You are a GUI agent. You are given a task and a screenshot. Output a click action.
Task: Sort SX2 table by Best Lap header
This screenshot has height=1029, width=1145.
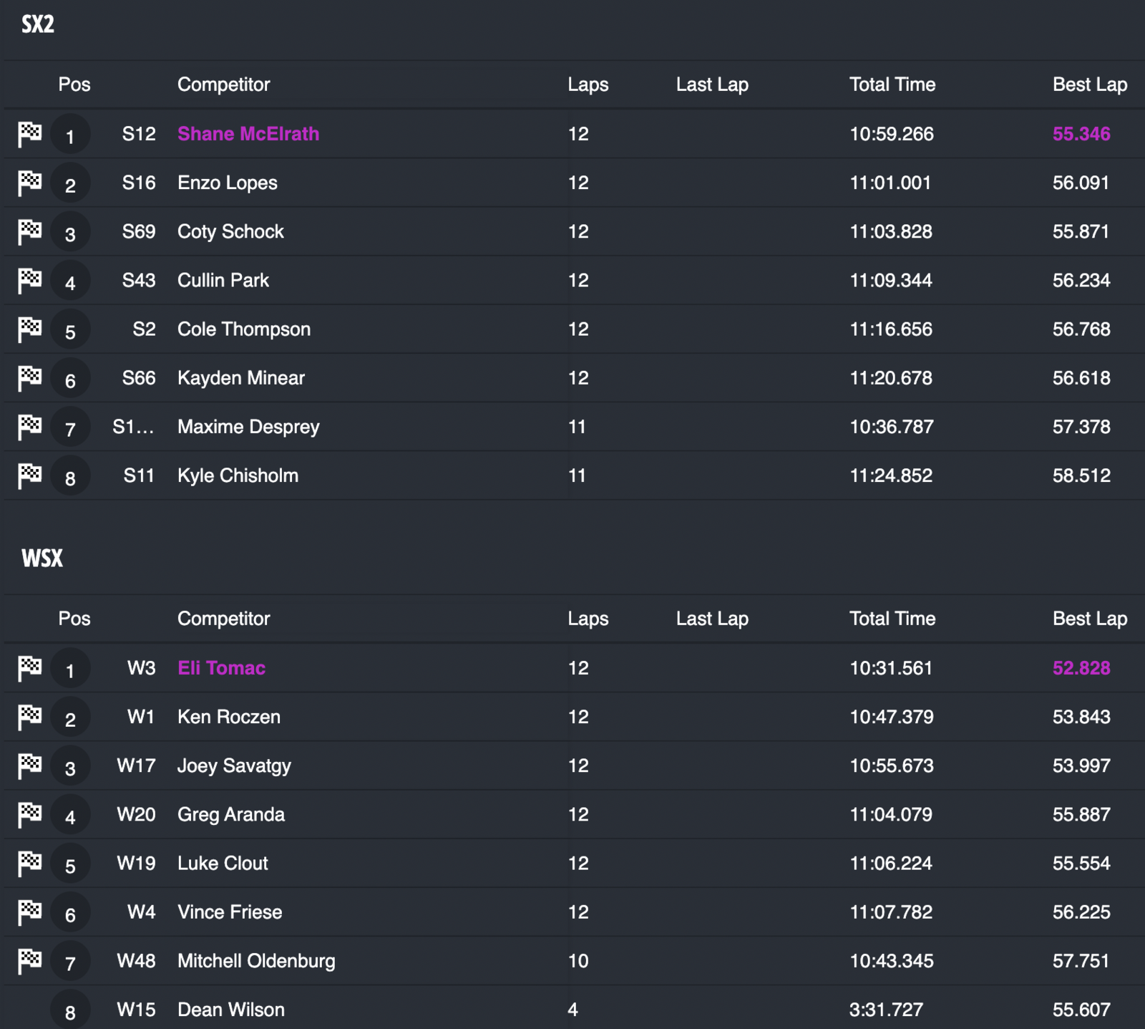coord(1089,84)
